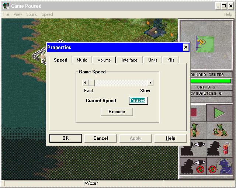Open Help from the Properties dialog
Image resolution: width=236 pixels, height=188 pixels.
pos(170,138)
